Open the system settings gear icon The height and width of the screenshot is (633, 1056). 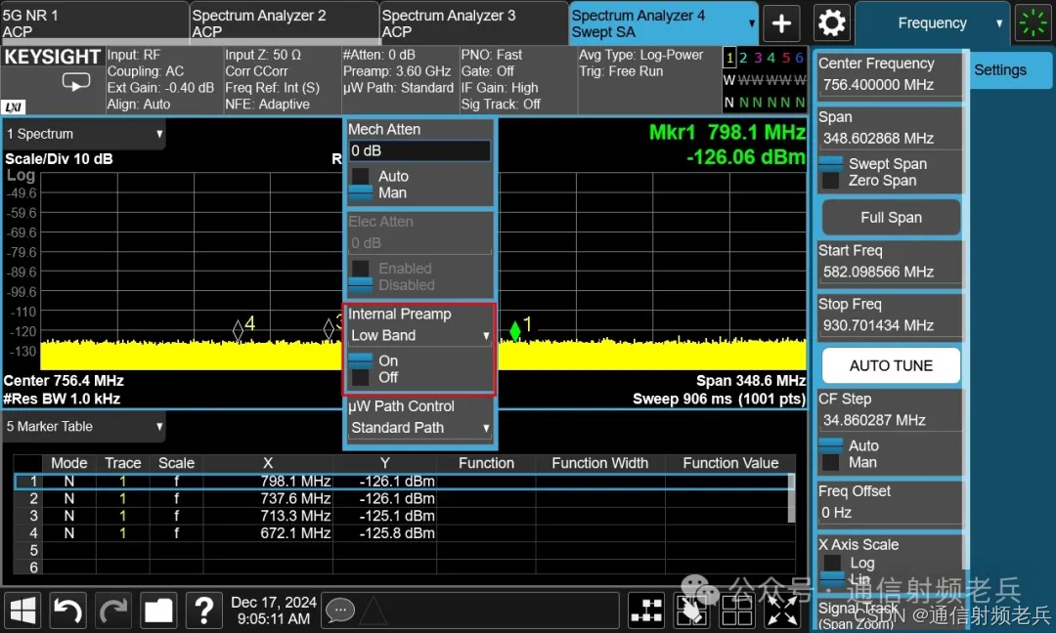point(832,22)
